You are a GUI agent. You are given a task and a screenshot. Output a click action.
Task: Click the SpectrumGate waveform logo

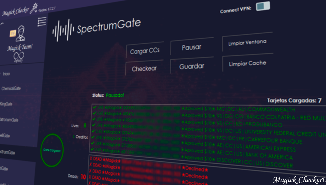[x=63, y=30]
